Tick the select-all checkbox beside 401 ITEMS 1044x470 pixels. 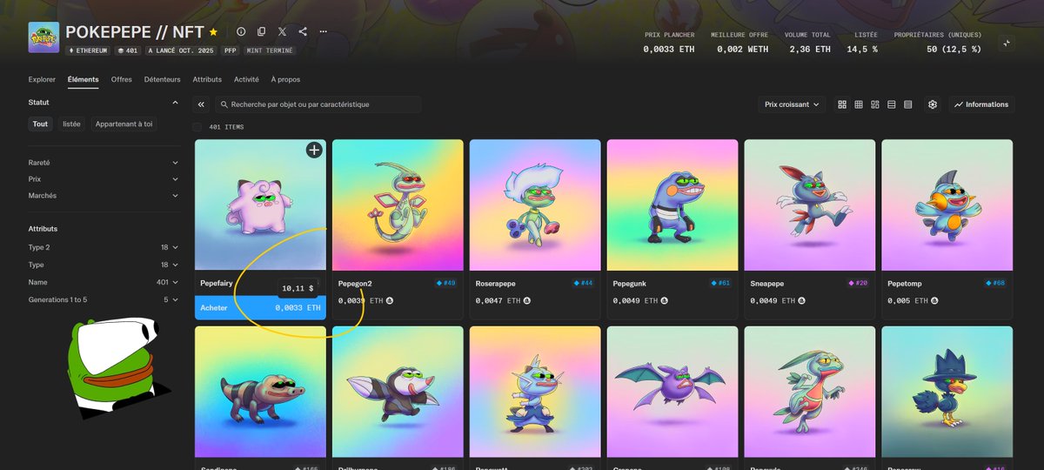point(197,127)
